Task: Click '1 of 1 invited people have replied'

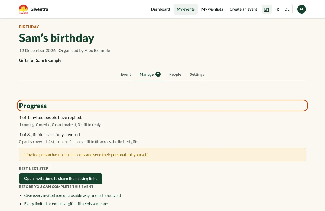Action: click(x=50, y=117)
